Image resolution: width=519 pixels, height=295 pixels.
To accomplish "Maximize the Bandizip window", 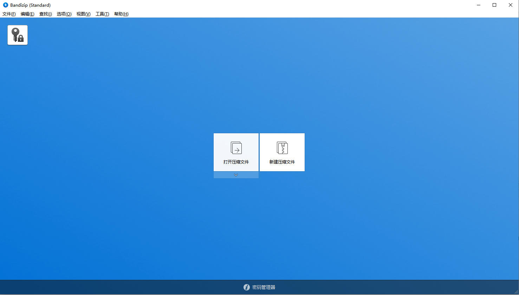I will [x=494, y=5].
